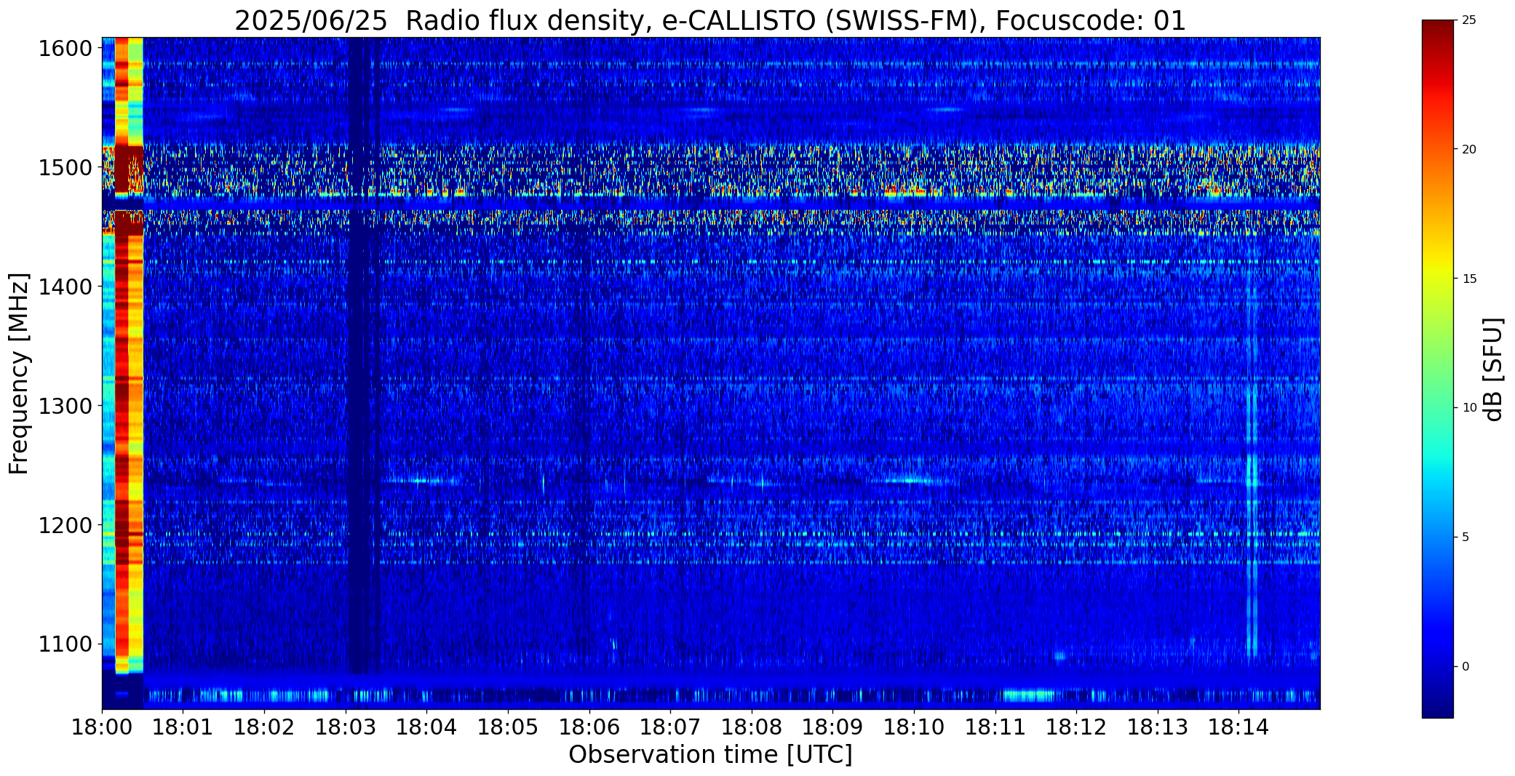Click the 18:10 time tick label
Screen dimensions: 1515x776
[x=914, y=727]
